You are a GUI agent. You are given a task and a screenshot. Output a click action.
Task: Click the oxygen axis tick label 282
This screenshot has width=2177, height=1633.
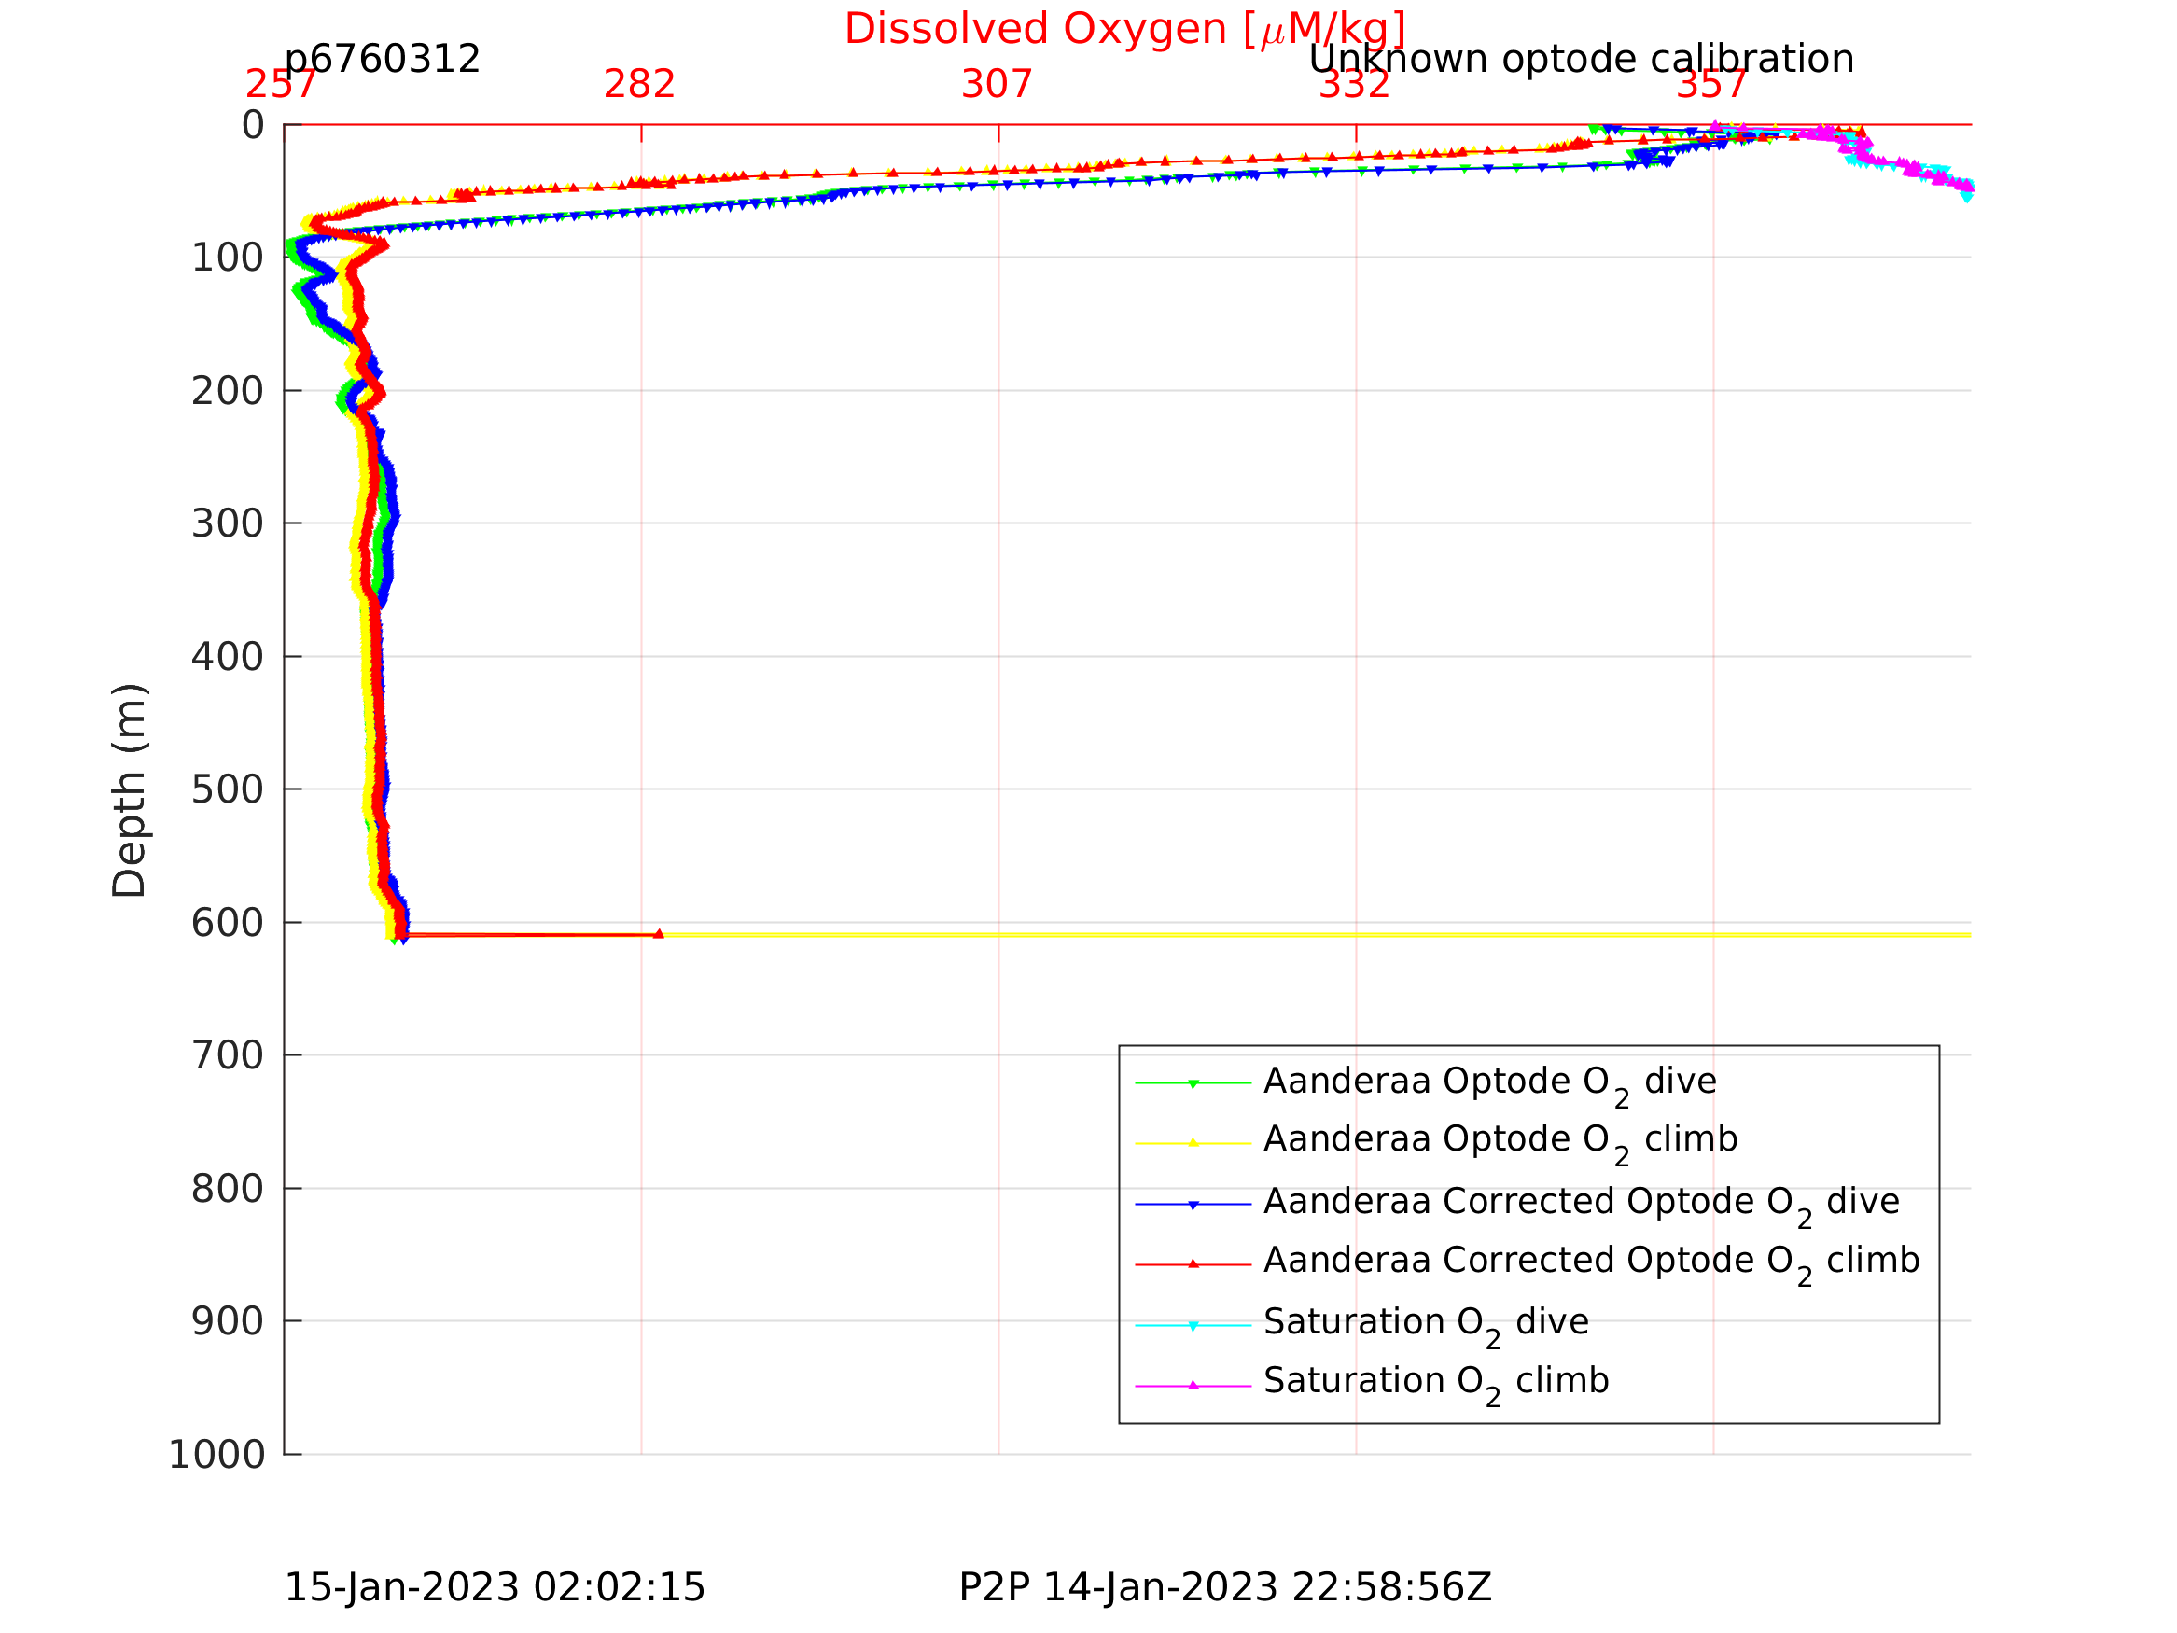[640, 85]
